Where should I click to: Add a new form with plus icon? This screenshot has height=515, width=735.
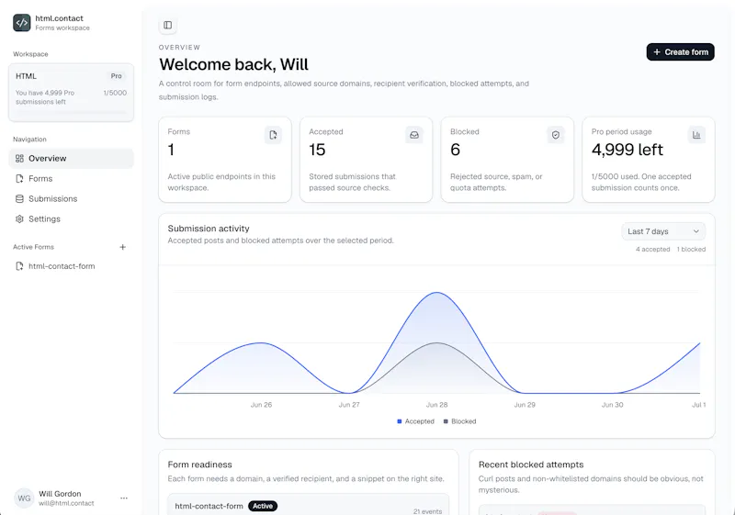coord(123,247)
